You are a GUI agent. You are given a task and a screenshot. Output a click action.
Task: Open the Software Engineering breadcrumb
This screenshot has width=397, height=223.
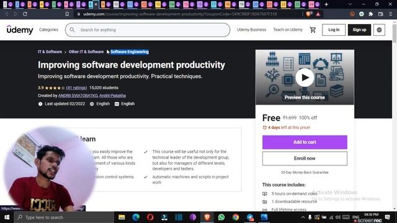point(130,51)
